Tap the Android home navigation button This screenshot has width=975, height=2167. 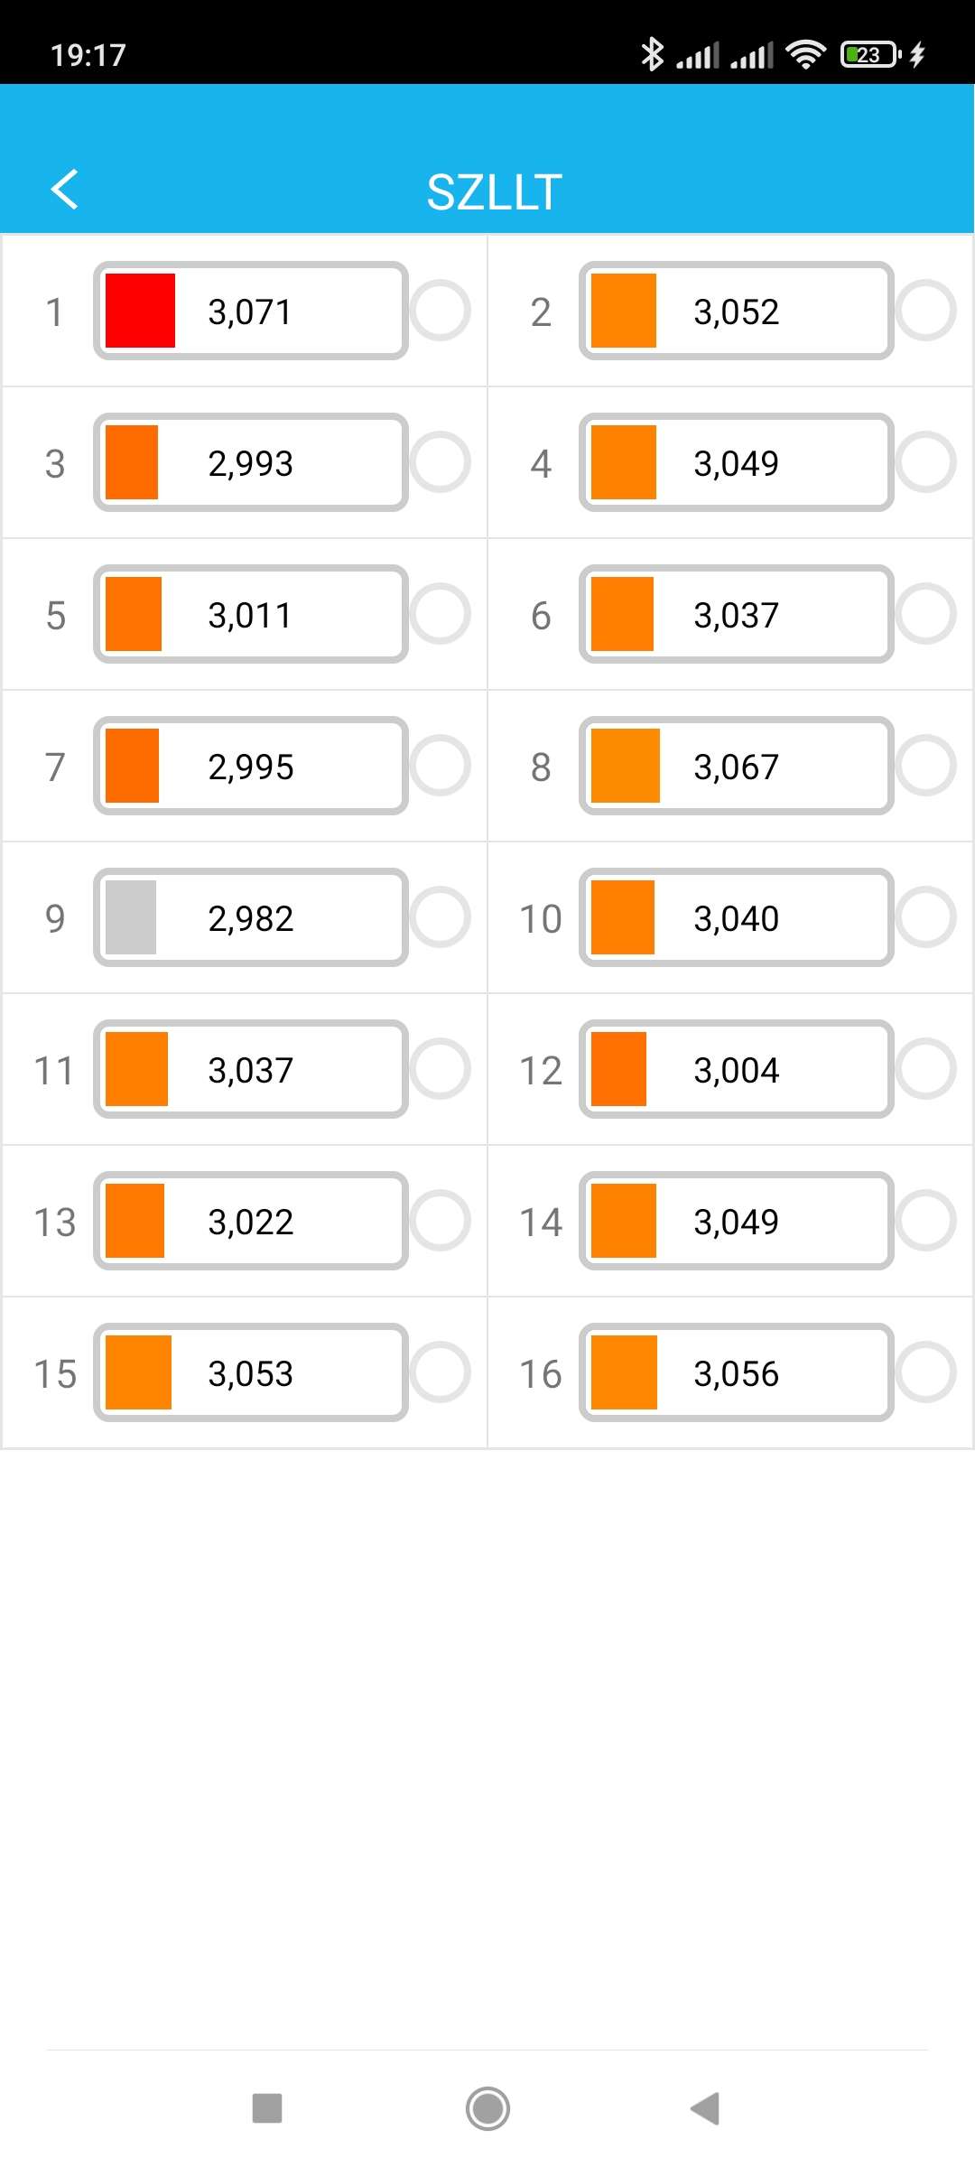487,2109
